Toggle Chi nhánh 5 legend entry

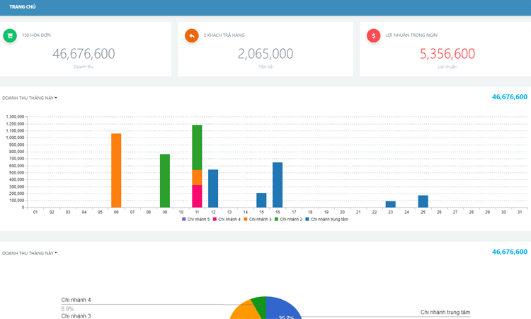pyautogui.click(x=195, y=219)
